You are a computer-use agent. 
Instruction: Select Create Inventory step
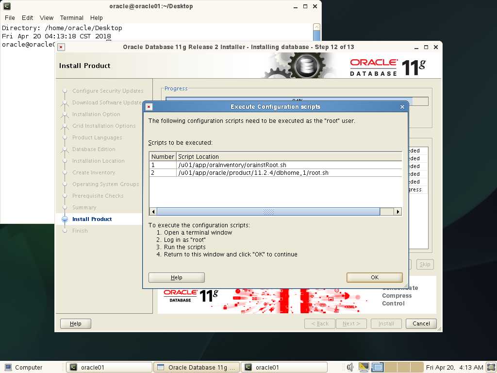94,172
